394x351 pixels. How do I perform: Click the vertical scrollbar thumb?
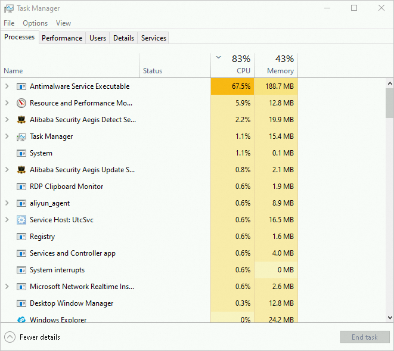[x=390, y=103]
